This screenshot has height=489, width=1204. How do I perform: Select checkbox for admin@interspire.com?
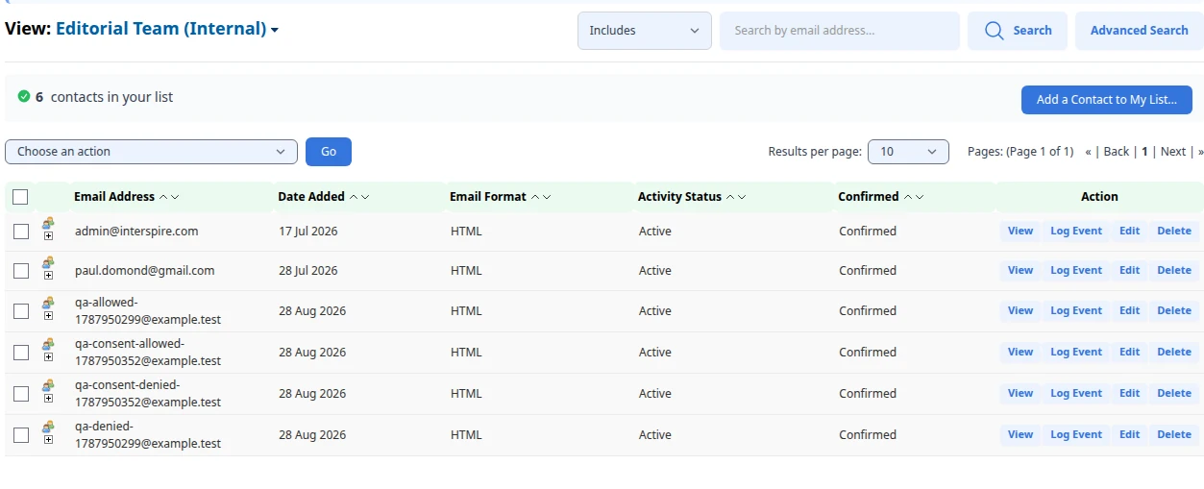20,232
